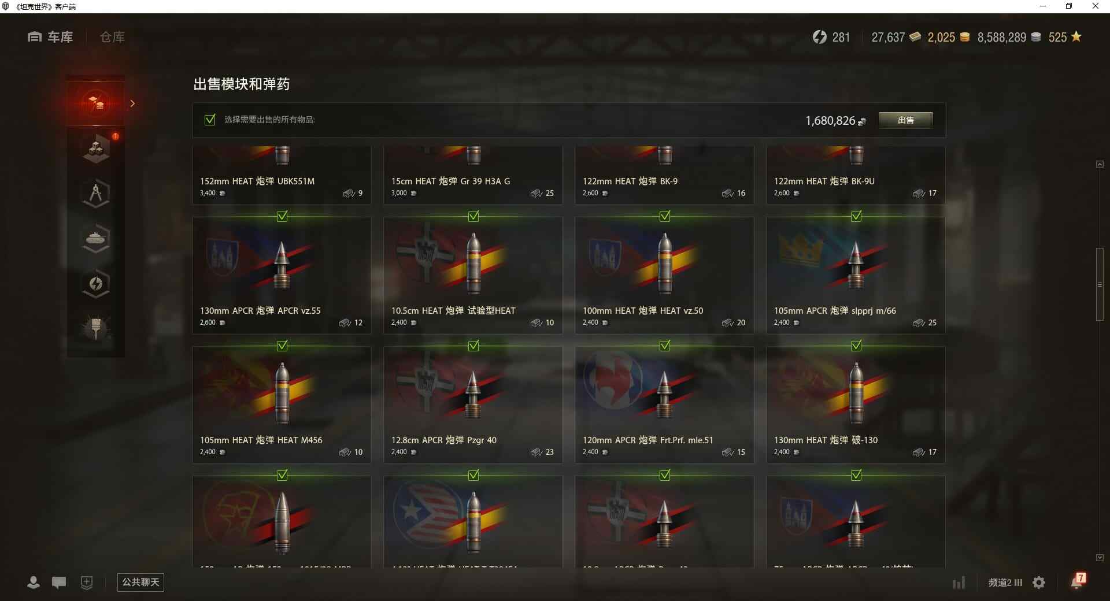The image size is (1110, 601).
Task: Open the 公共聊天 public chat button
Action: tap(140, 582)
